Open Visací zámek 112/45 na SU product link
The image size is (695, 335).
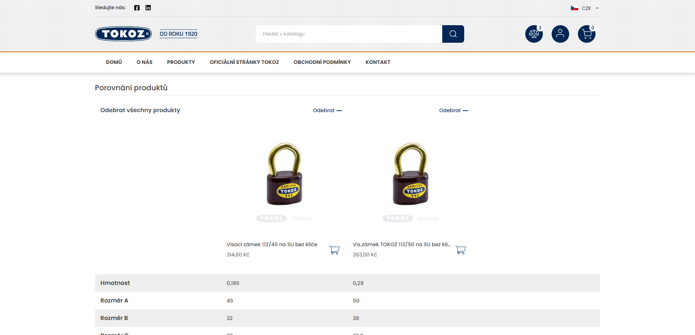(x=272, y=244)
